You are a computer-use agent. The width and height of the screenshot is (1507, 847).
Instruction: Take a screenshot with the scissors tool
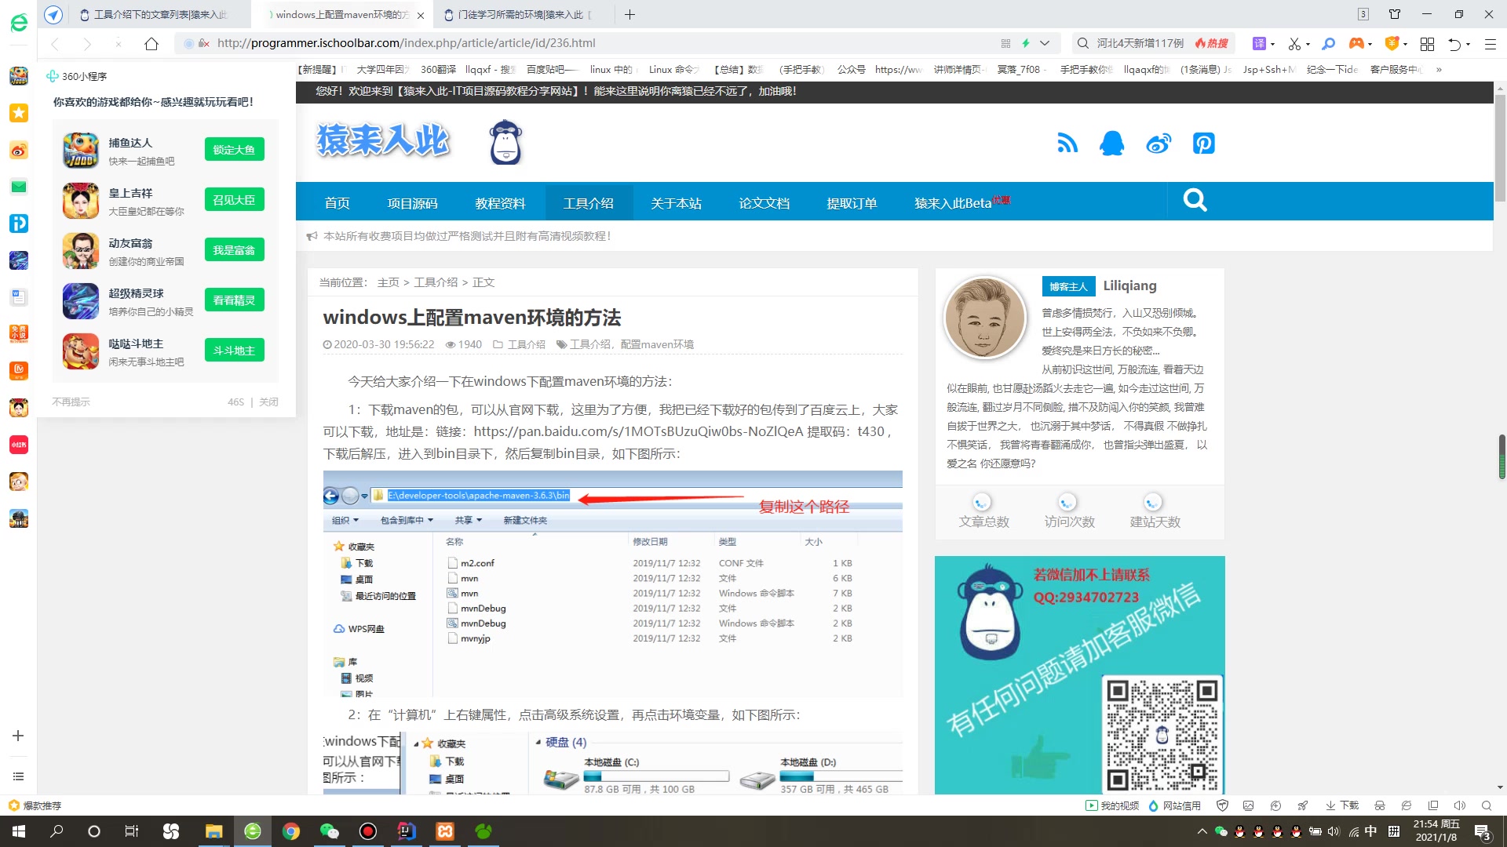point(1294,43)
